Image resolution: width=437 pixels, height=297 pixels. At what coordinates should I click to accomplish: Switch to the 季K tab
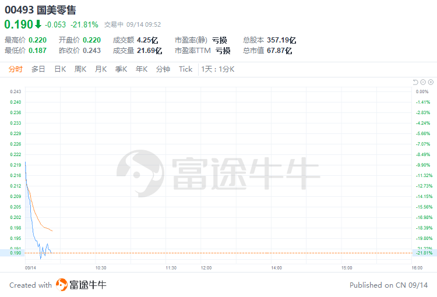[x=121, y=69]
